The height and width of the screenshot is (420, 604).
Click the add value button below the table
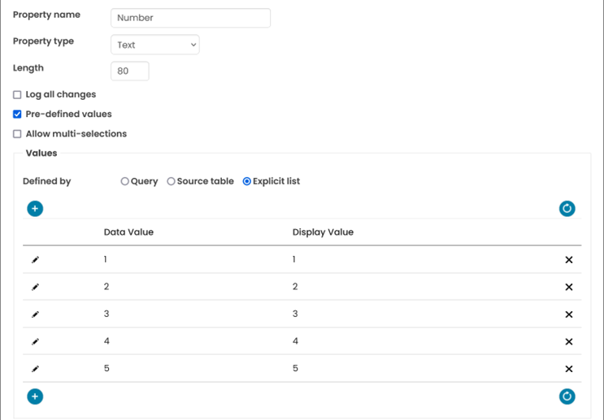pos(35,396)
